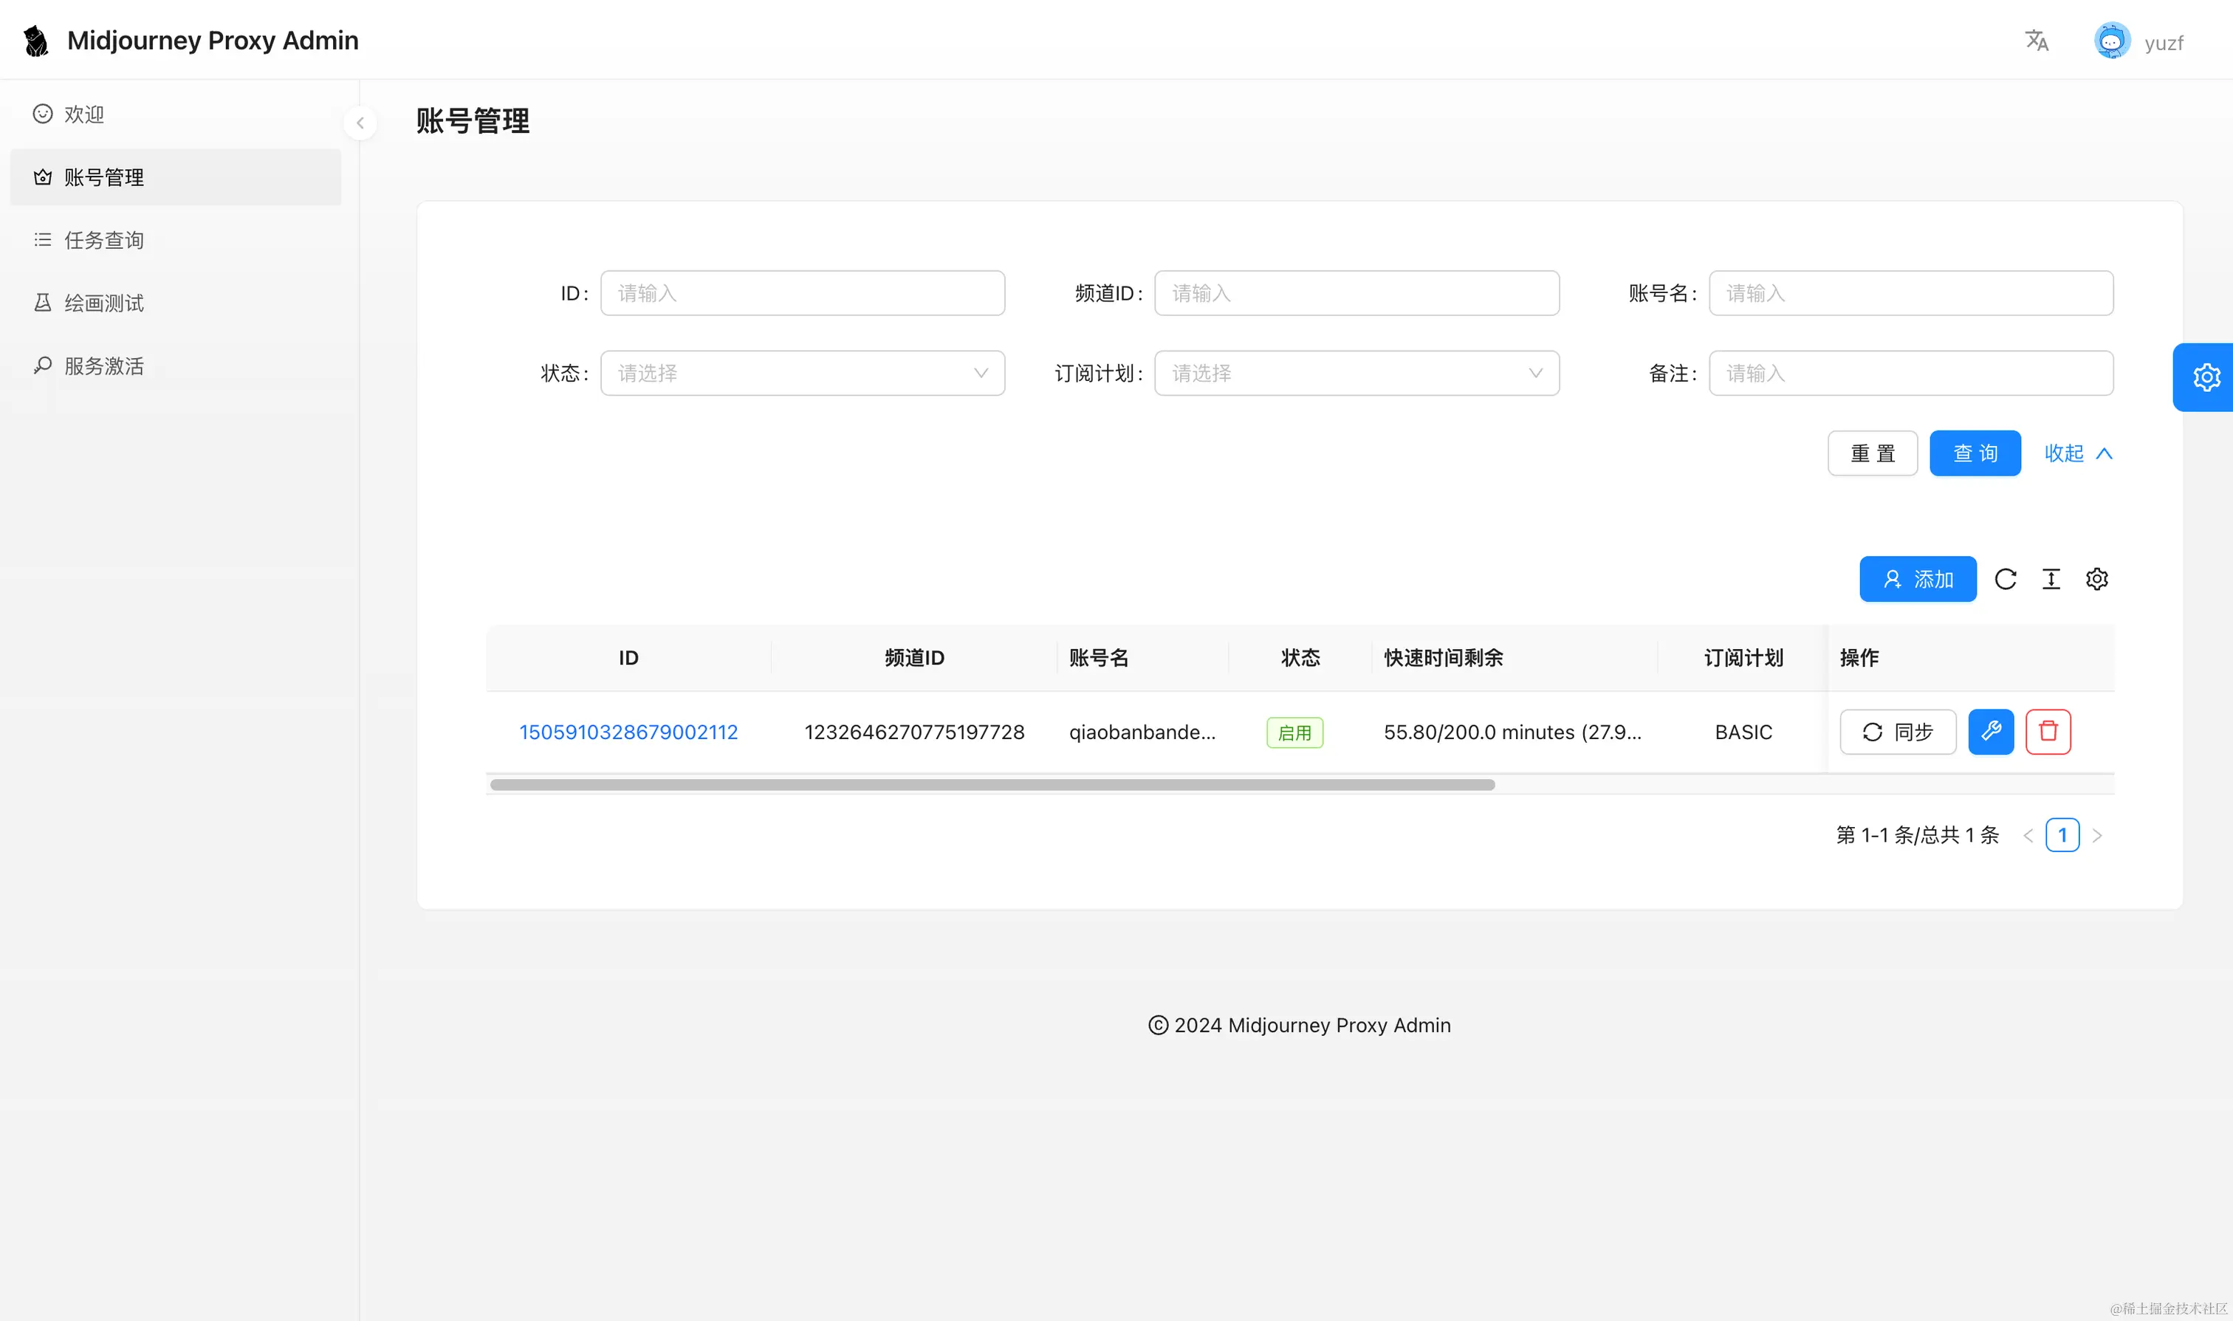Collapse the search form via 收起
The image size is (2233, 1321).
pyautogui.click(x=2077, y=453)
